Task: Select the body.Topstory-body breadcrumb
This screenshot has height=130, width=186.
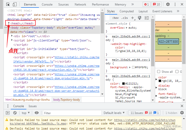Action: [67, 100]
